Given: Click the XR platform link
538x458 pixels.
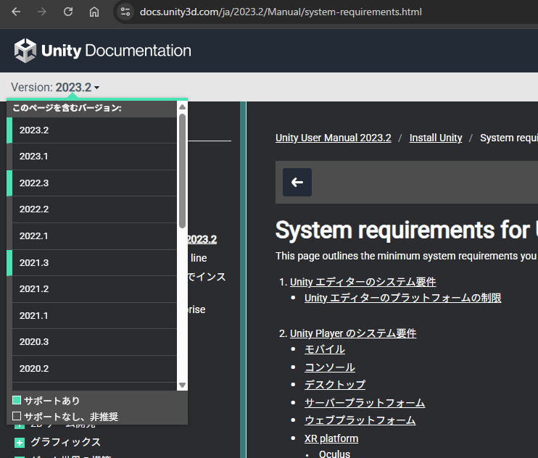Looking at the screenshot, I should coord(331,438).
